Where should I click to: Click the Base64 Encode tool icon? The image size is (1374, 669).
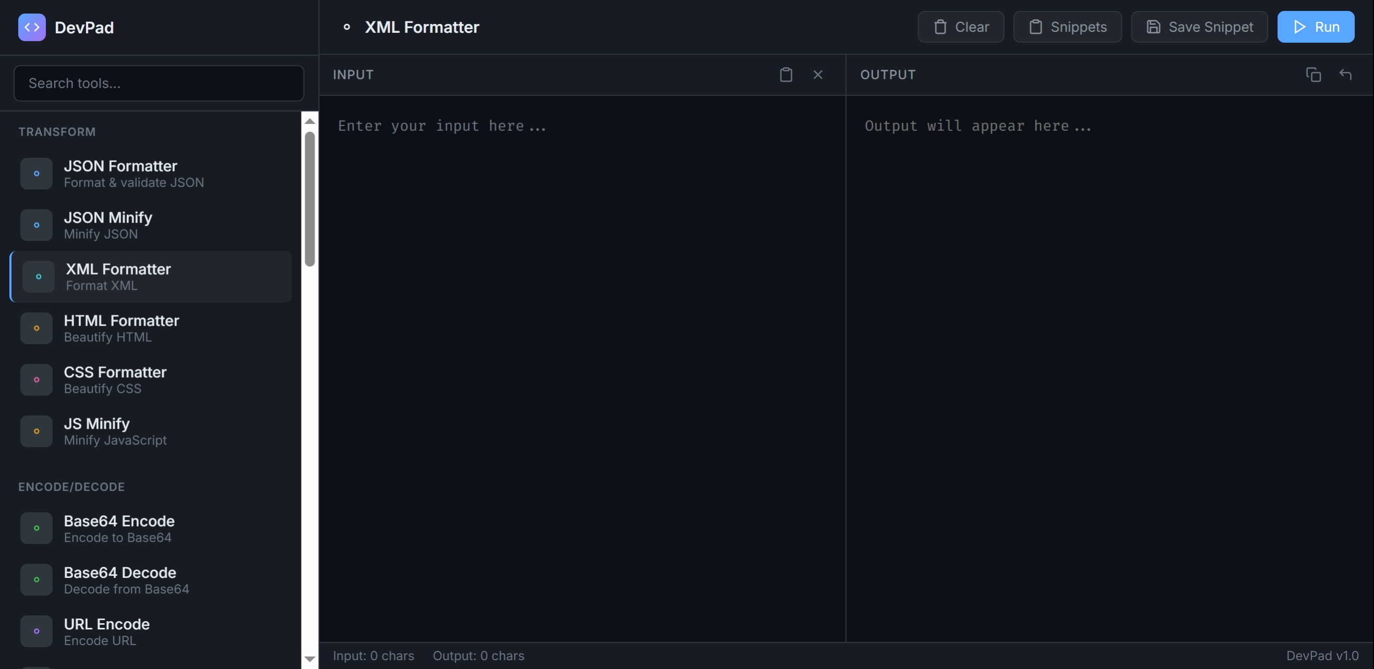point(37,528)
